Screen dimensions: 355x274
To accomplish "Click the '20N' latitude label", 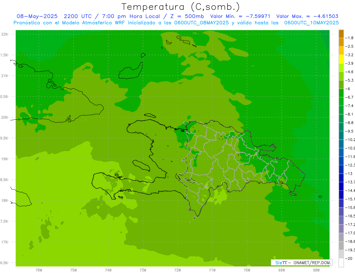I will (5, 117).
